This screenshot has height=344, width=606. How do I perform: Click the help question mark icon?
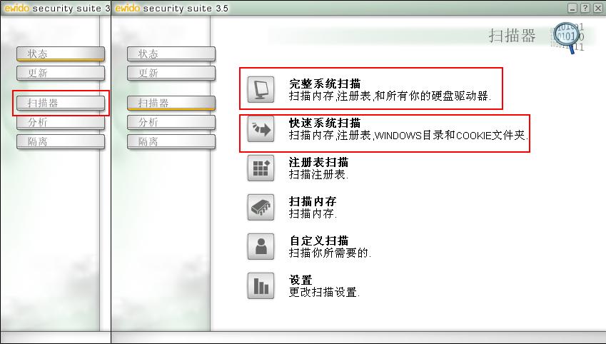coord(585,8)
